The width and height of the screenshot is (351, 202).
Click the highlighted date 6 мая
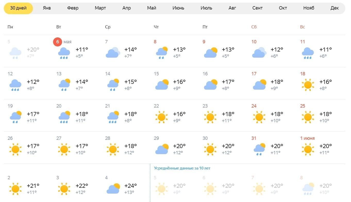coord(58,42)
